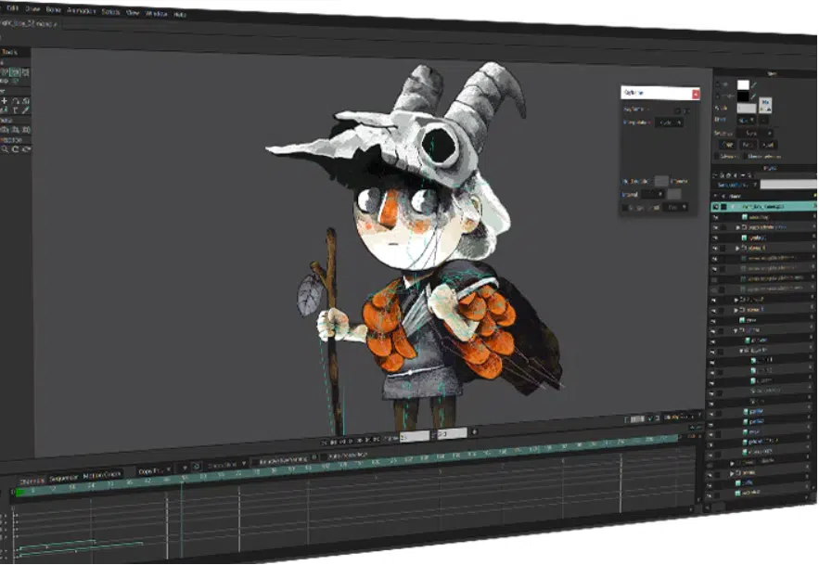The image size is (819, 565).
Task: Open the Onion Skins dropdown in the timeline
Action: point(225,465)
